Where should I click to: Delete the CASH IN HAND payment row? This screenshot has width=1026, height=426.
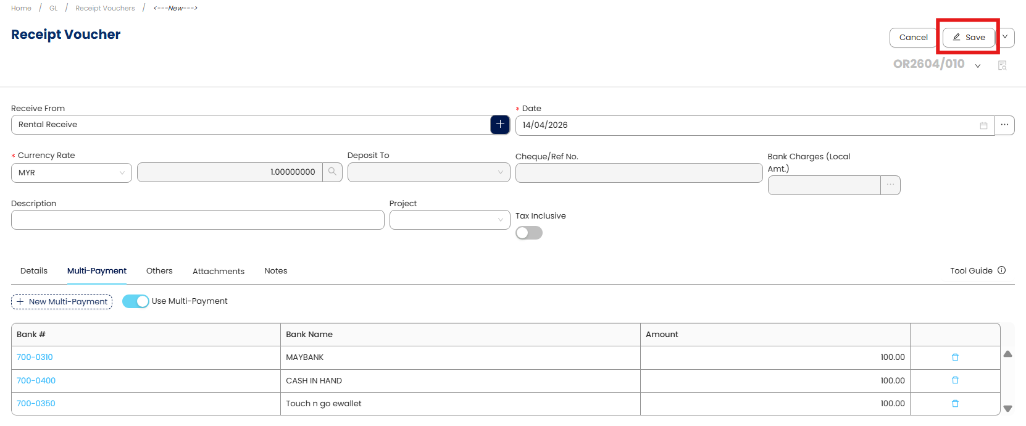(955, 380)
